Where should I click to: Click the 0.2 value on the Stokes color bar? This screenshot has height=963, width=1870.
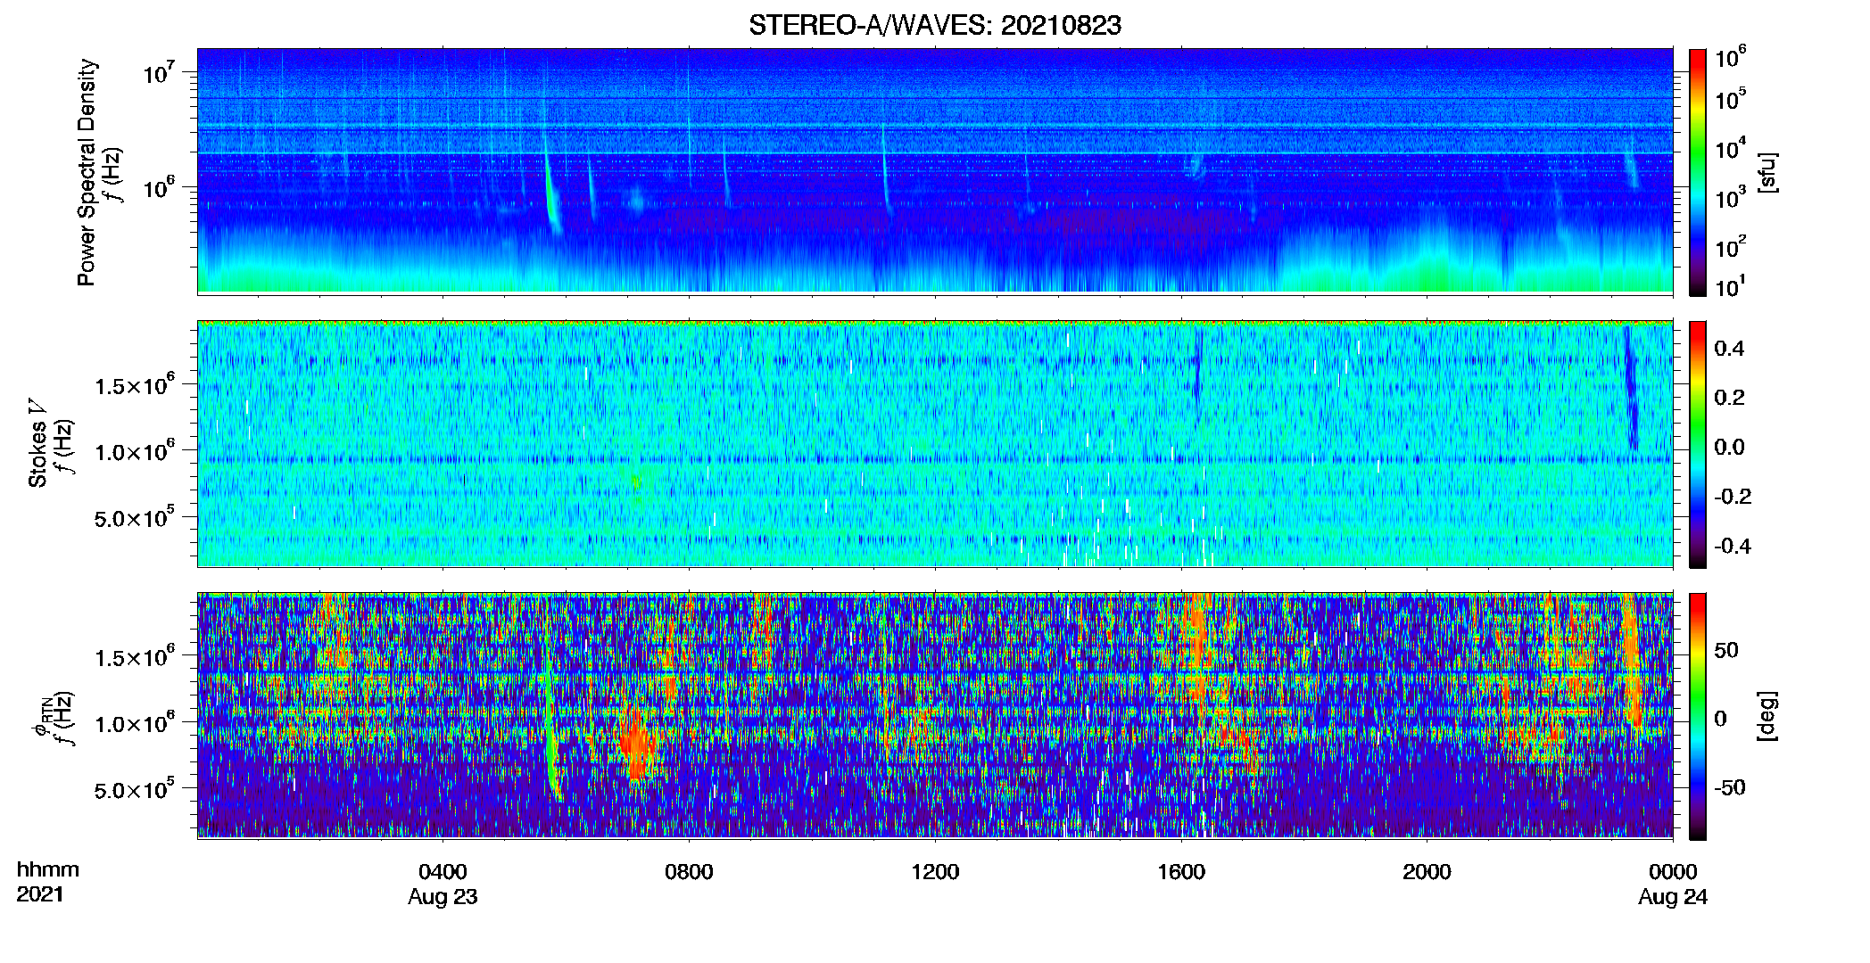tap(1729, 398)
